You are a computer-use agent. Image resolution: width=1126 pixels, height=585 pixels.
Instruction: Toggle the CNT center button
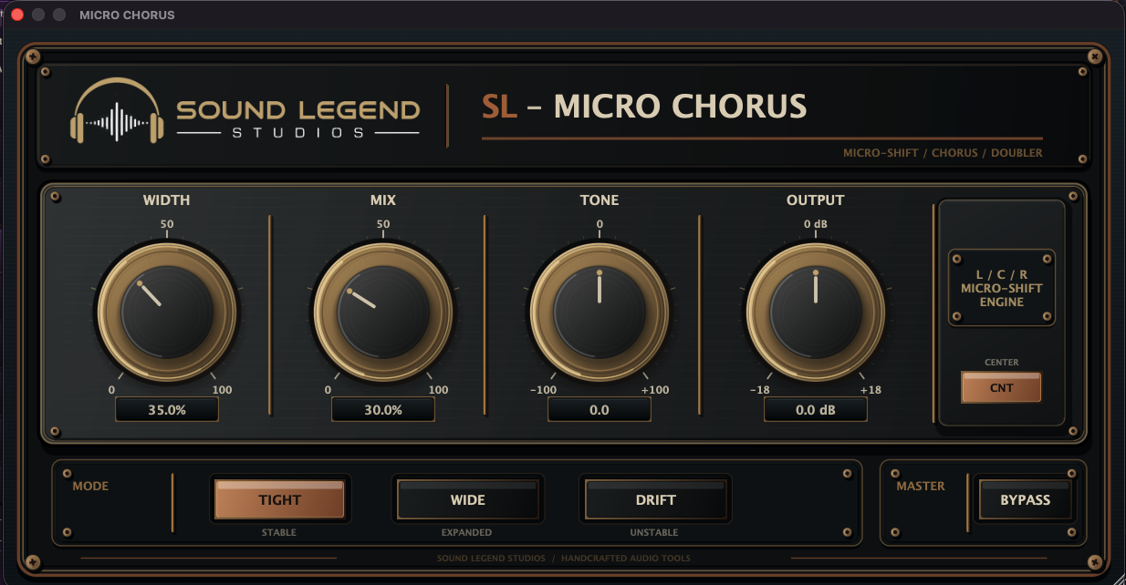coord(1001,387)
